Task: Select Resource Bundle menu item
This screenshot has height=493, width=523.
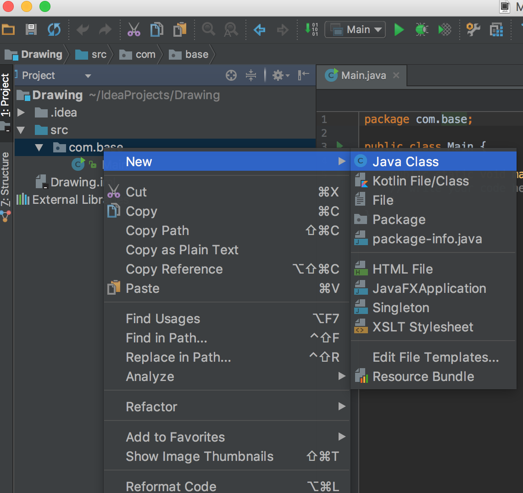Action: 434,376
